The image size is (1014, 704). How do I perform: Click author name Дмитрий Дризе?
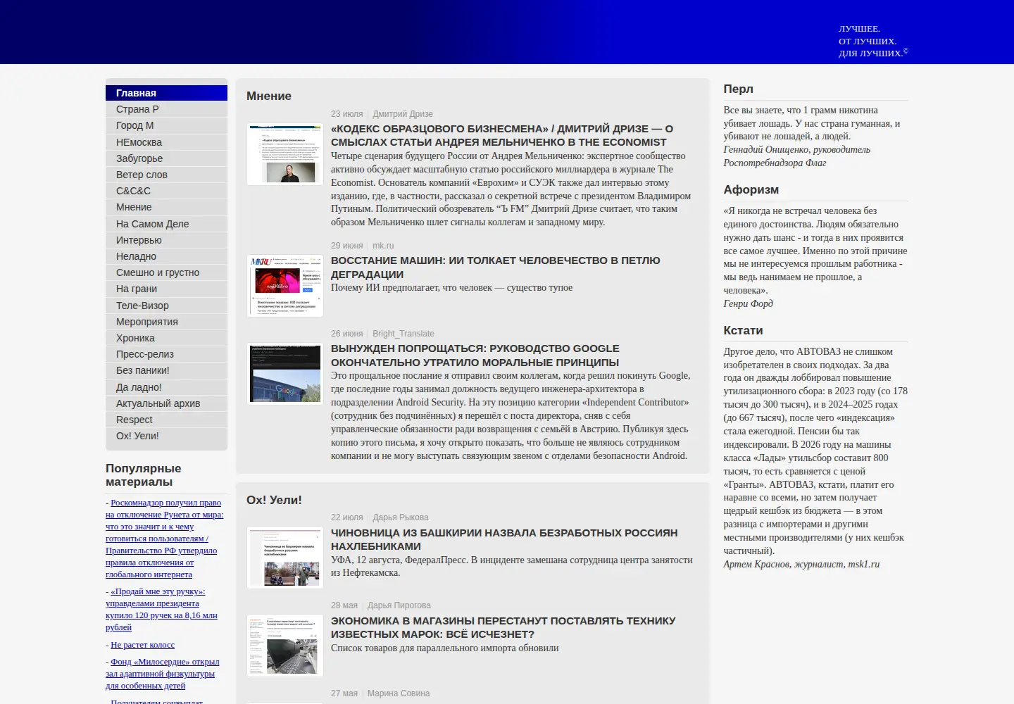pyautogui.click(x=403, y=114)
